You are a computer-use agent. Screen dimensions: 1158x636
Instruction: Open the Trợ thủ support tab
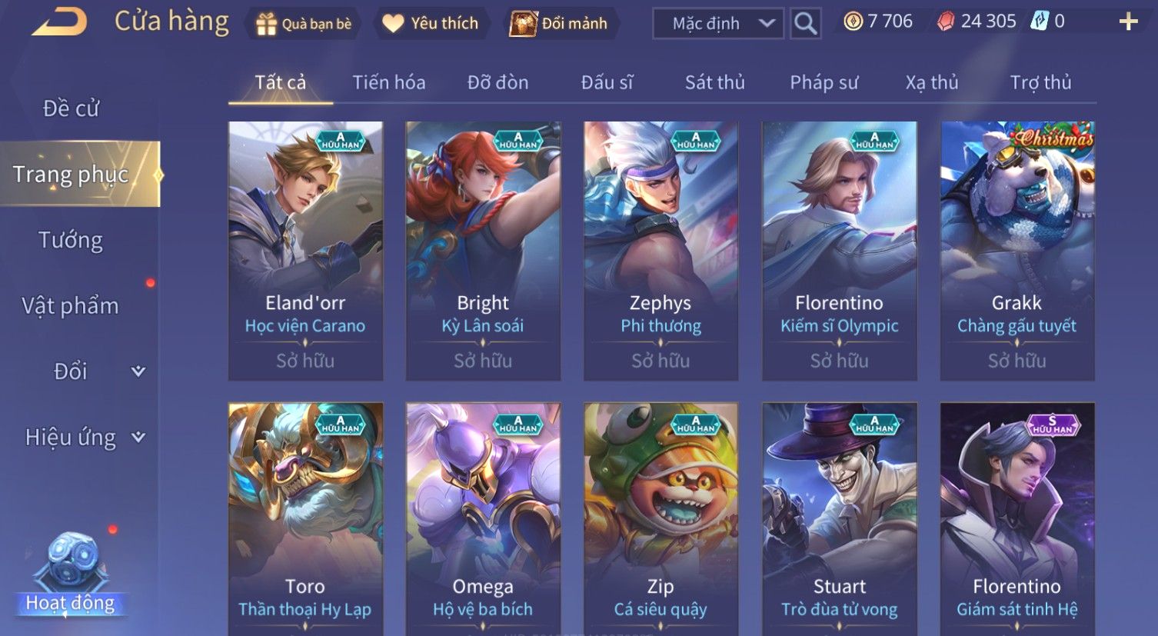click(x=1040, y=82)
